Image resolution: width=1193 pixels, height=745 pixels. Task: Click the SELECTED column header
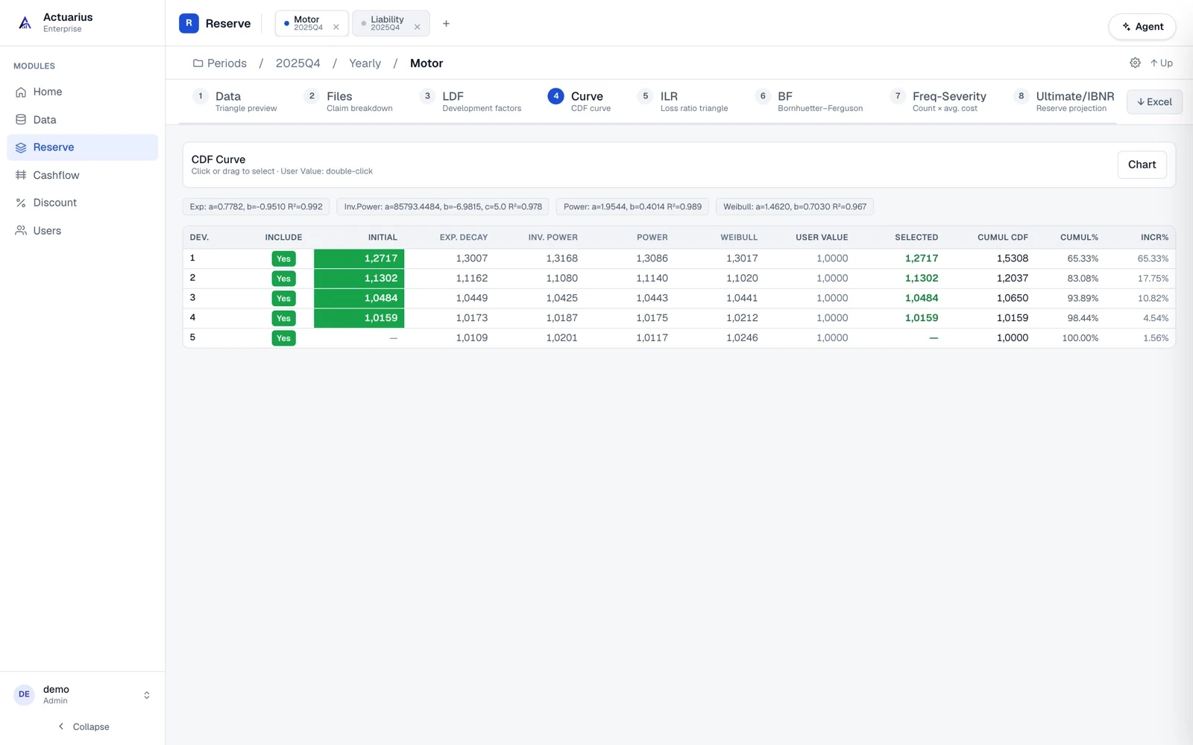916,238
